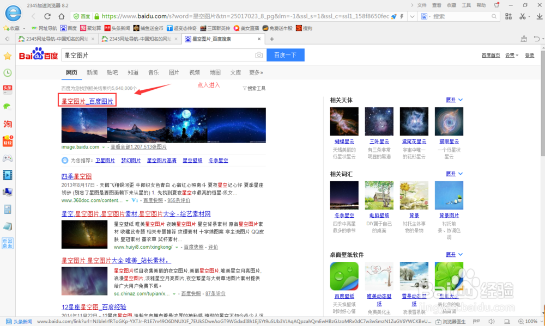Open sidebar video film icon

pyautogui.click(x=7, y=175)
